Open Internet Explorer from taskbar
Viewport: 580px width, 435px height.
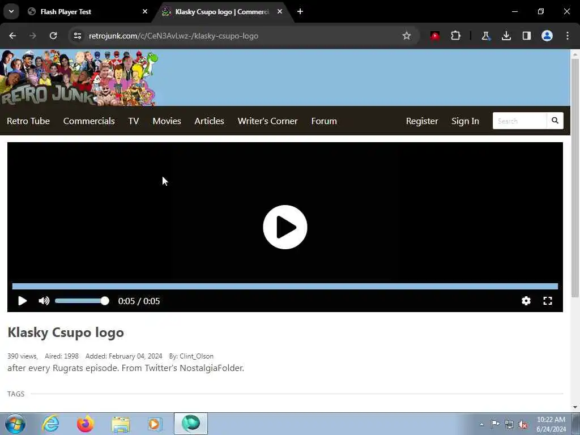pos(50,424)
